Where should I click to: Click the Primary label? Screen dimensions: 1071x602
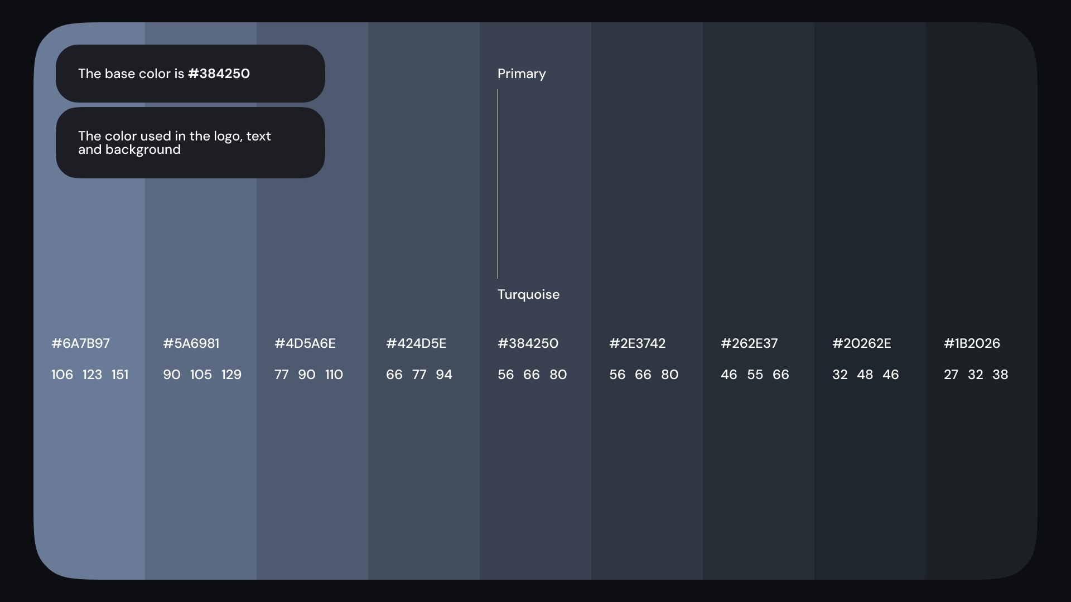pos(522,74)
